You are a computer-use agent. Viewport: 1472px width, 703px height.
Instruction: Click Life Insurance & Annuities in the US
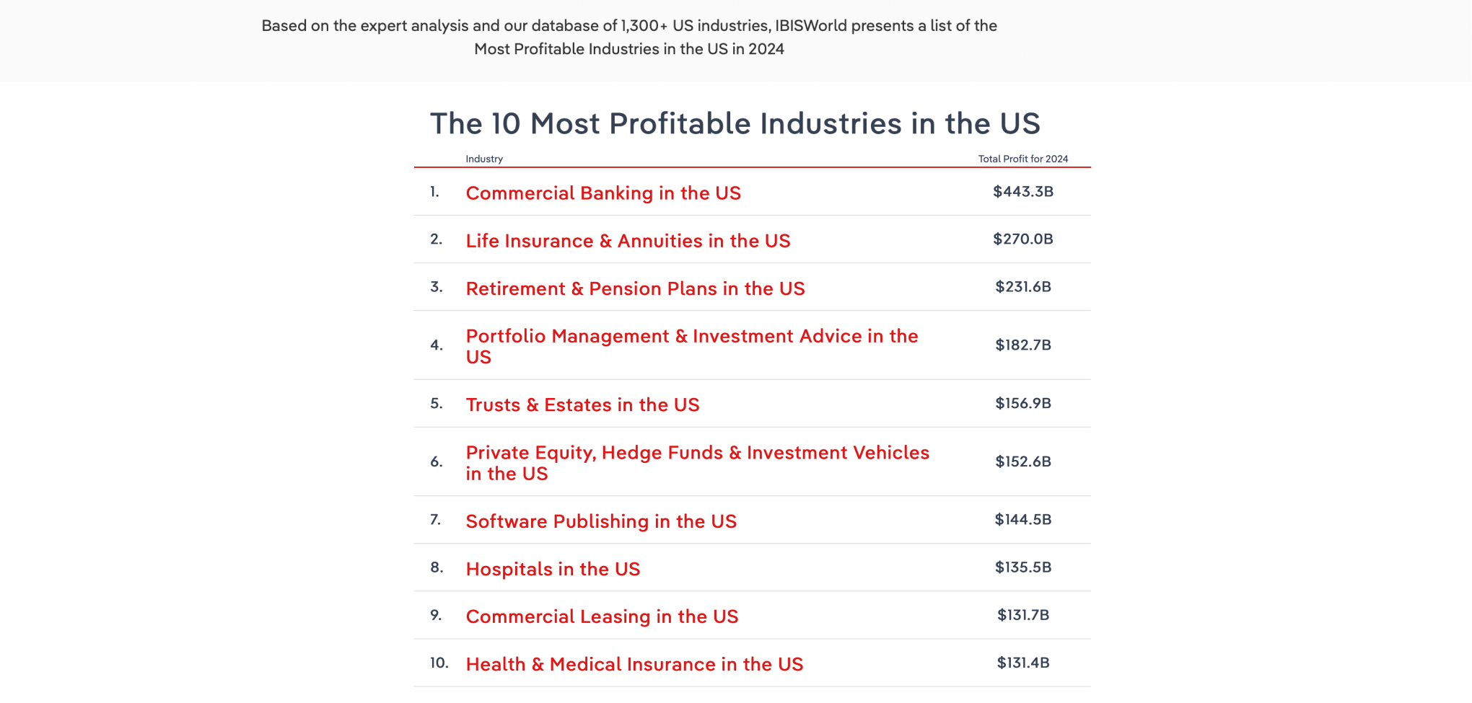(x=628, y=241)
